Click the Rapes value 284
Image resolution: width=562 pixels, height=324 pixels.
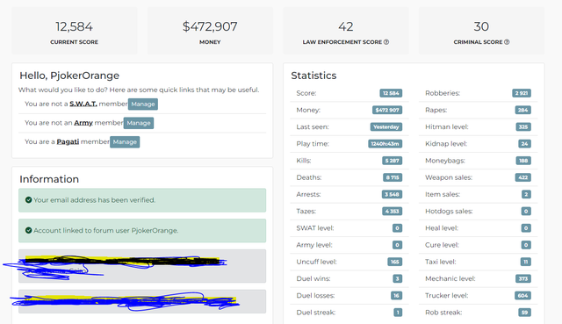pos(523,110)
